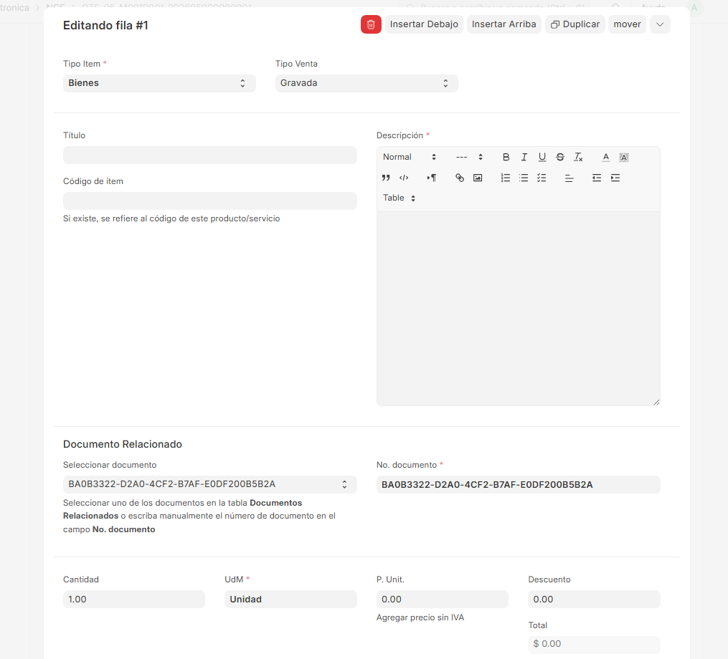Insert an image in the description

478,178
